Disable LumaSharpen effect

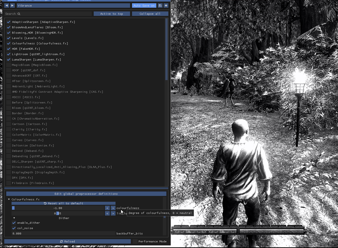(x=9, y=60)
